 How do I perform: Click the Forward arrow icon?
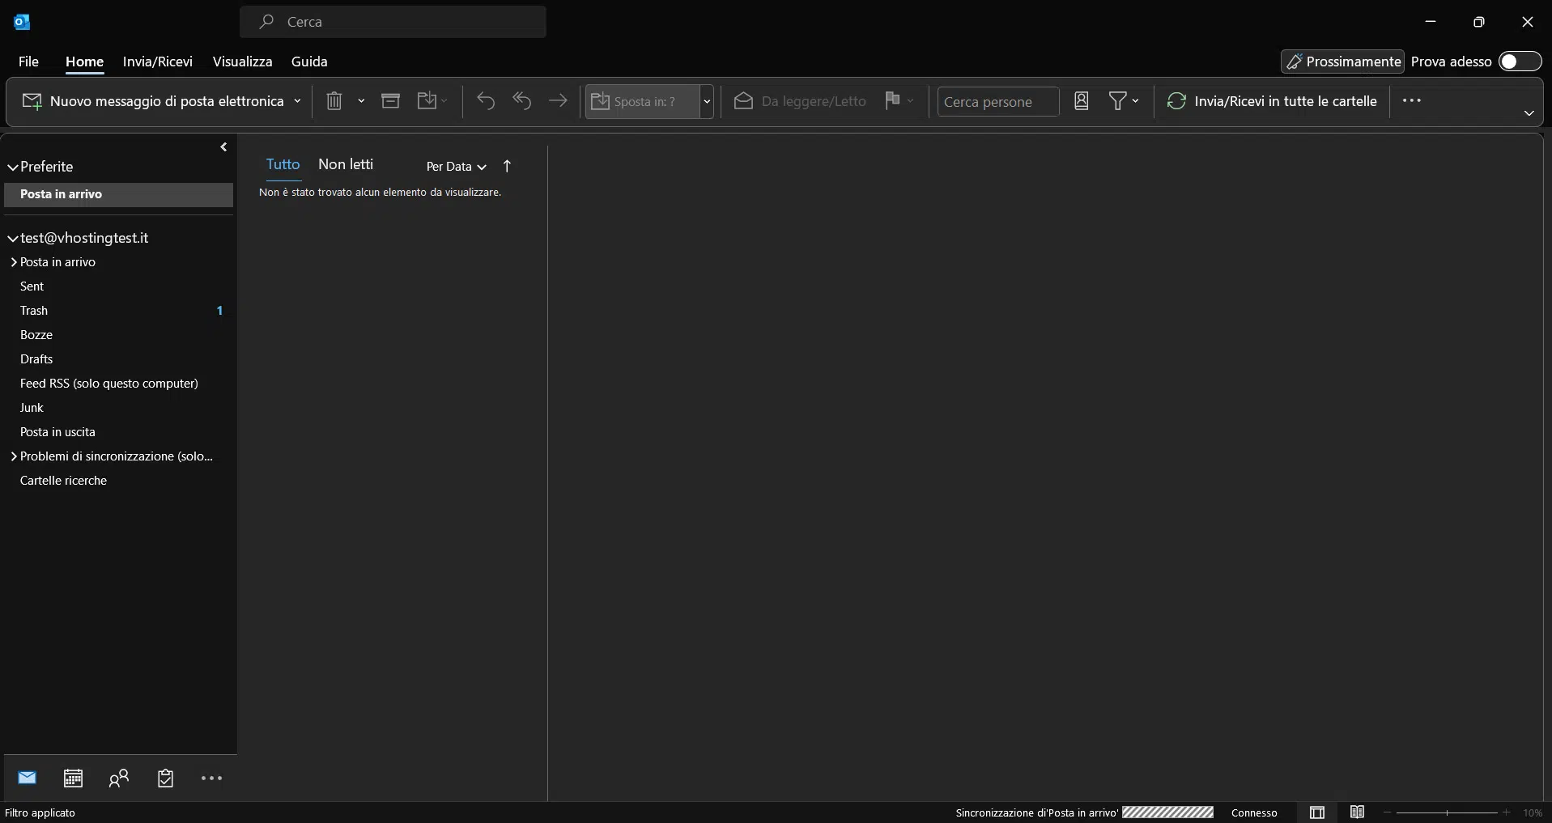(x=558, y=101)
